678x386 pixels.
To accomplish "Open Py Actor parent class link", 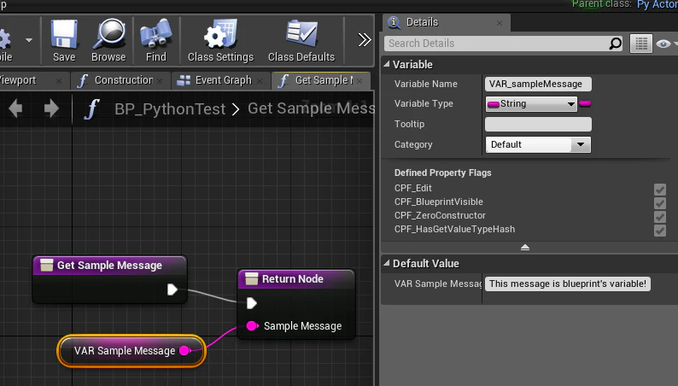I will pyautogui.click(x=658, y=5).
